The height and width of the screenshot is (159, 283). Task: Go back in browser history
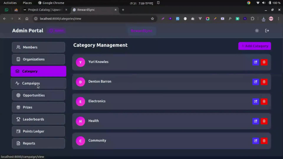[5, 19]
